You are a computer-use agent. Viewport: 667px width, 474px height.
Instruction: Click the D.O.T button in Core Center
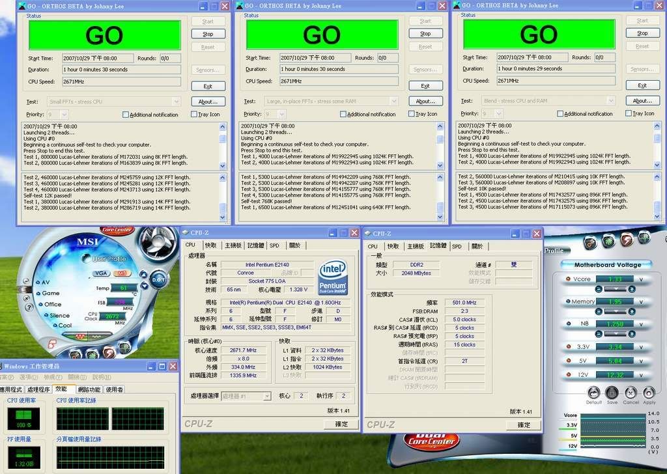[158, 280]
